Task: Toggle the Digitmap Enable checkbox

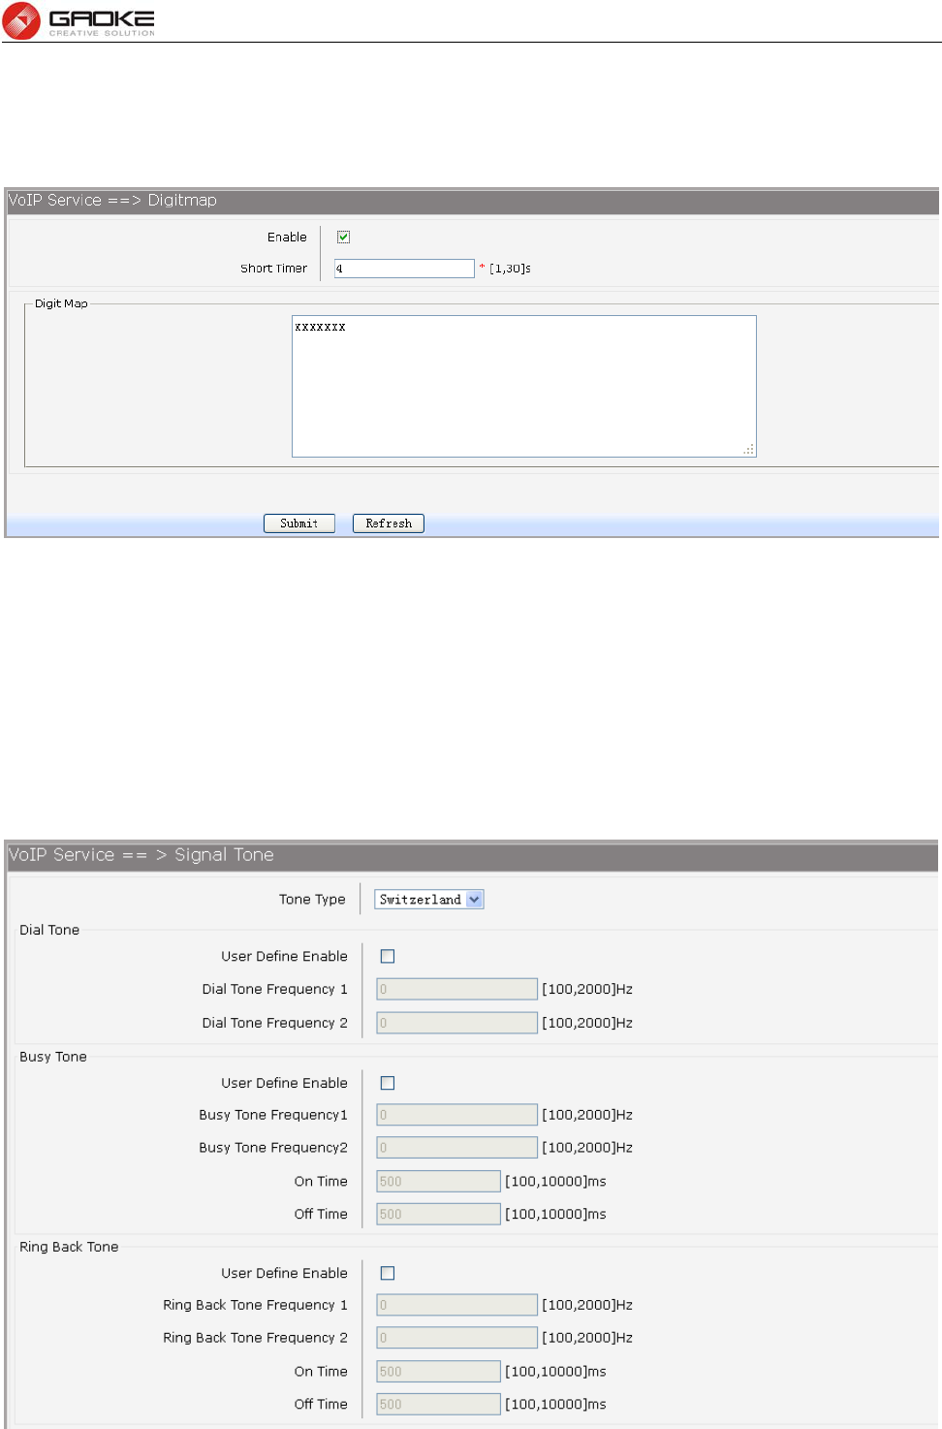Action: click(343, 237)
